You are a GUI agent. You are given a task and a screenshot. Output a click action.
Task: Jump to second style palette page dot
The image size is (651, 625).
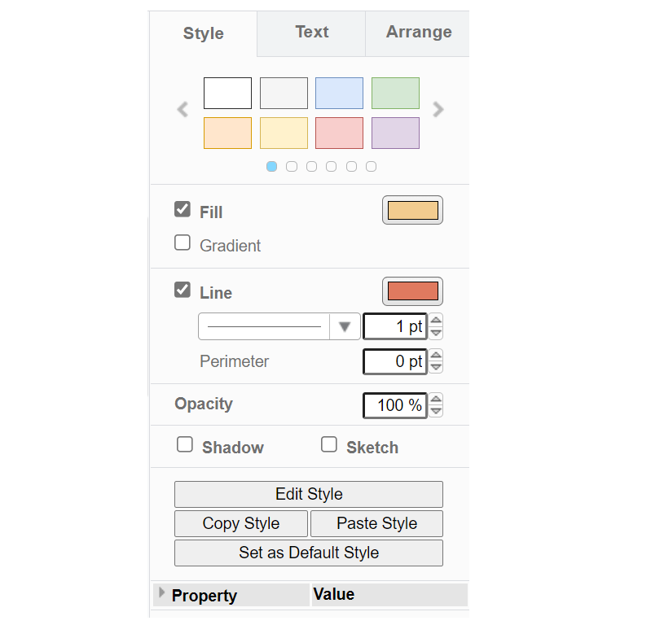click(x=292, y=167)
